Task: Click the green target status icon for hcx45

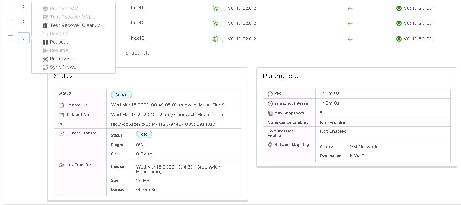Action: [x=215, y=39]
